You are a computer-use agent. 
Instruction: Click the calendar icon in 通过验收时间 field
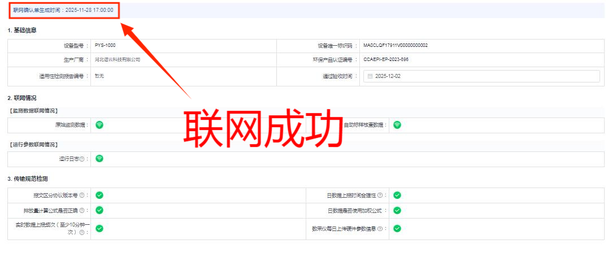[370, 76]
